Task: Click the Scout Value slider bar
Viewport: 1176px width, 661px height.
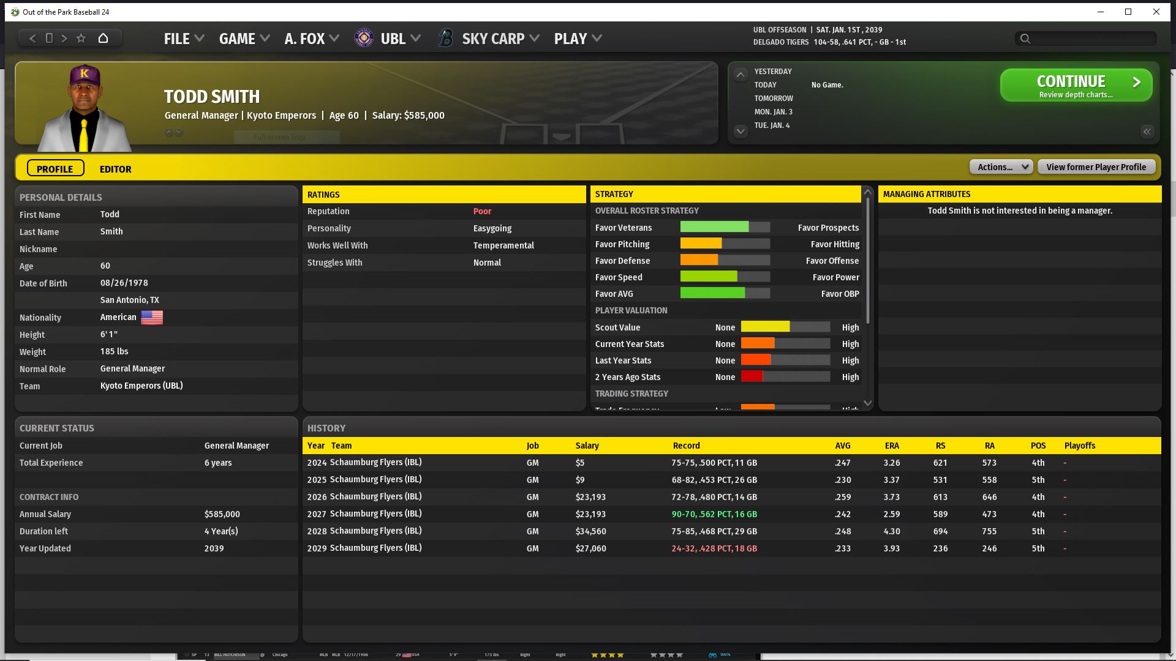Action: (785, 327)
